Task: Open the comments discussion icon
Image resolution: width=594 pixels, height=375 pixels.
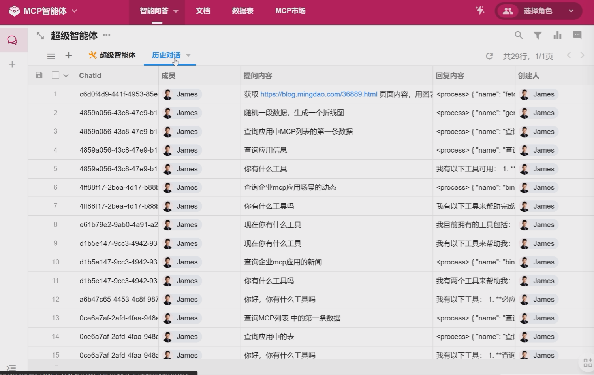Action: [x=577, y=35]
